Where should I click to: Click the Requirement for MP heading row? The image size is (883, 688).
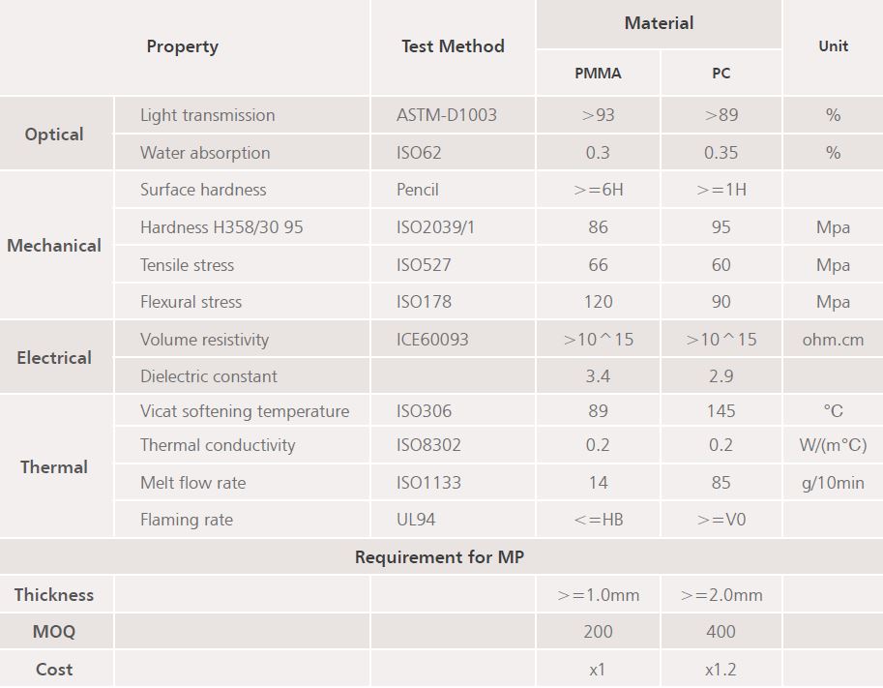pyautogui.click(x=439, y=557)
